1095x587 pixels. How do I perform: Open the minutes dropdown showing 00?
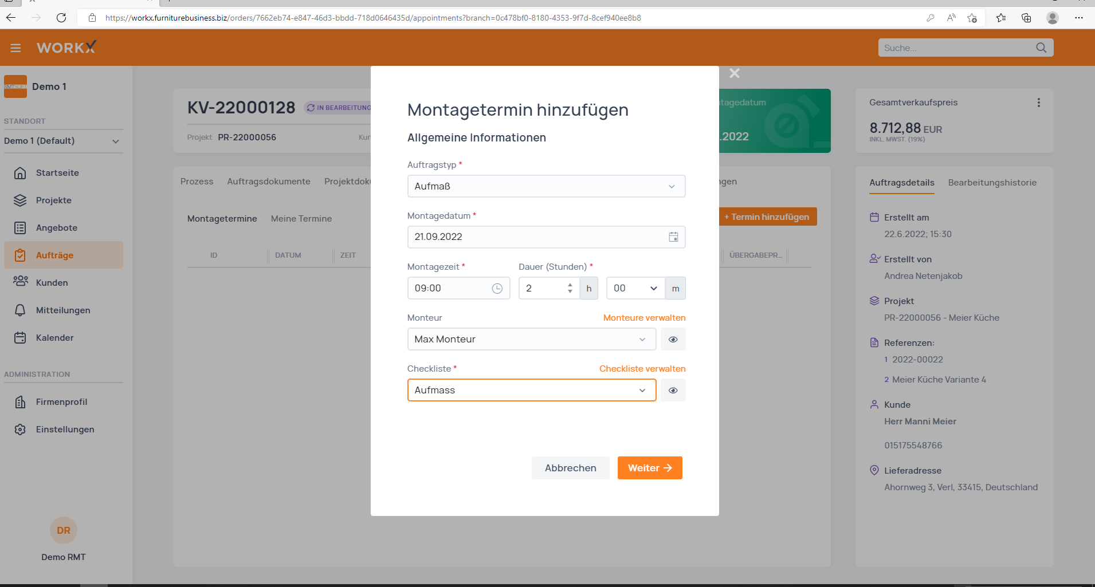click(x=635, y=289)
